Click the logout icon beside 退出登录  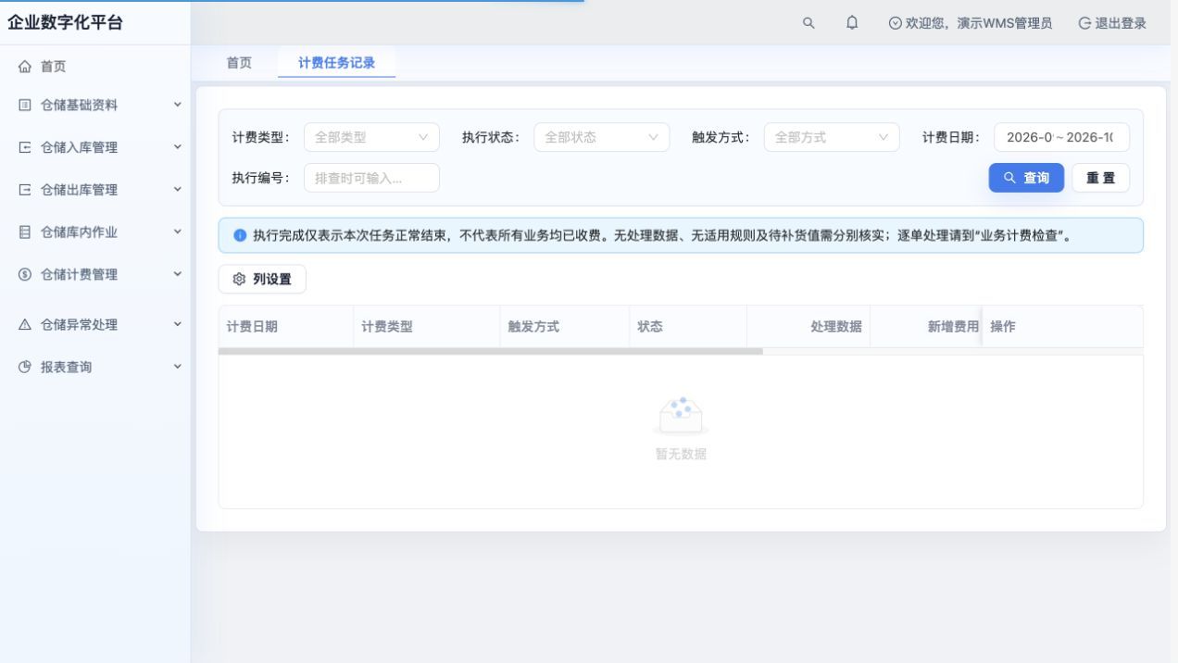(1084, 23)
